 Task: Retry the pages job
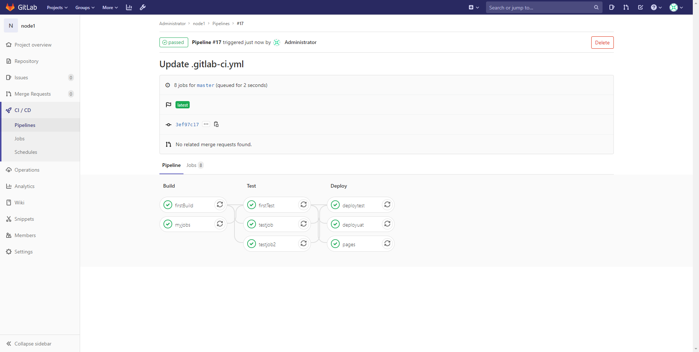pos(387,244)
